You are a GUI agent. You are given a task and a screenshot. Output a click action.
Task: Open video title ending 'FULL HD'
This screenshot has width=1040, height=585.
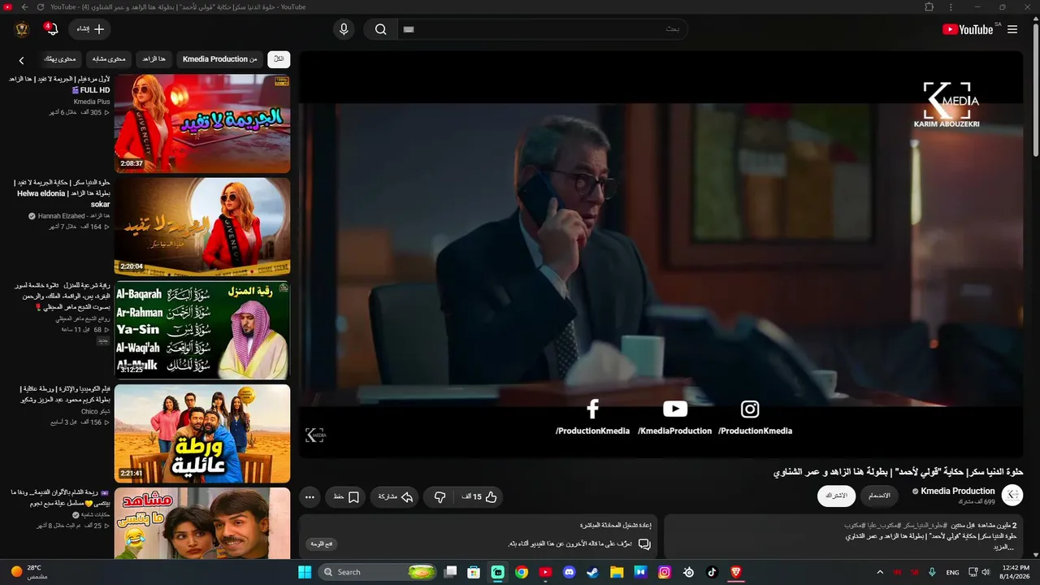point(59,84)
